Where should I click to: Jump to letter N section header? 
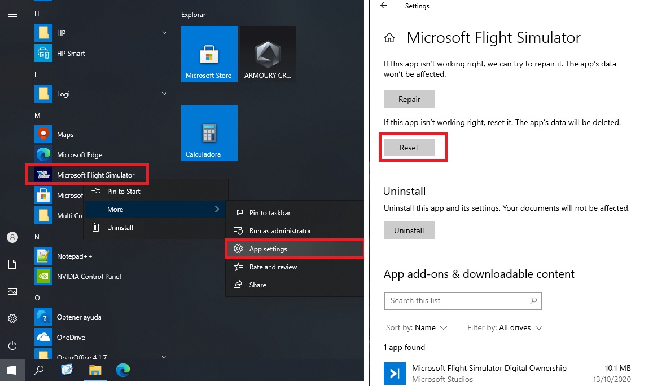(37, 237)
